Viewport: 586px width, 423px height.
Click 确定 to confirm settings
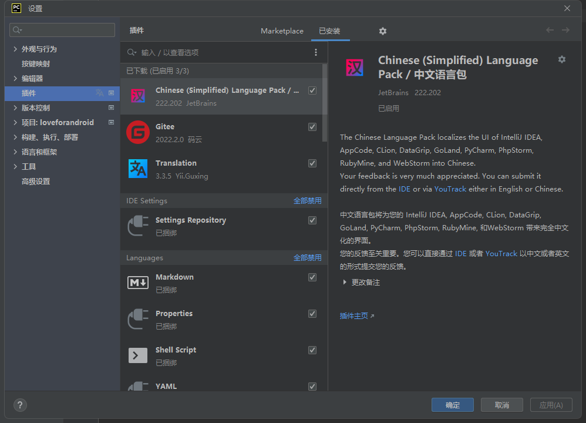pos(453,405)
